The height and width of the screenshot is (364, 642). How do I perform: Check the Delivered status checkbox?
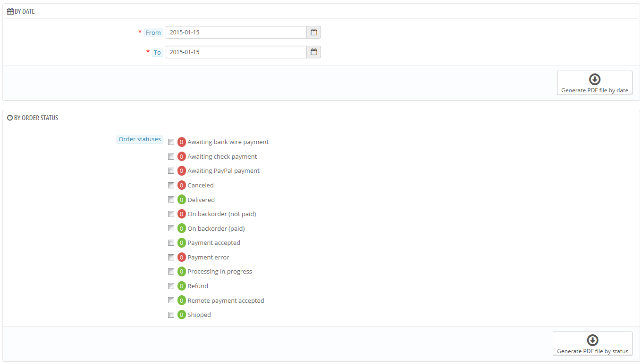pyautogui.click(x=171, y=200)
